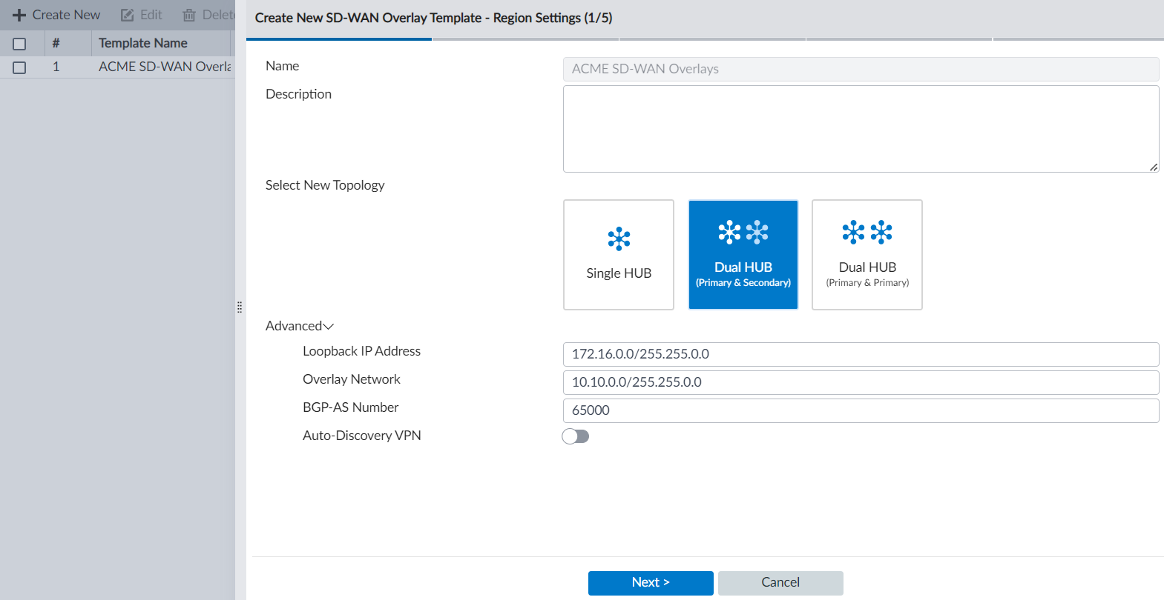
Task: Click the Loopback IP Address field
Action: [x=861, y=354]
